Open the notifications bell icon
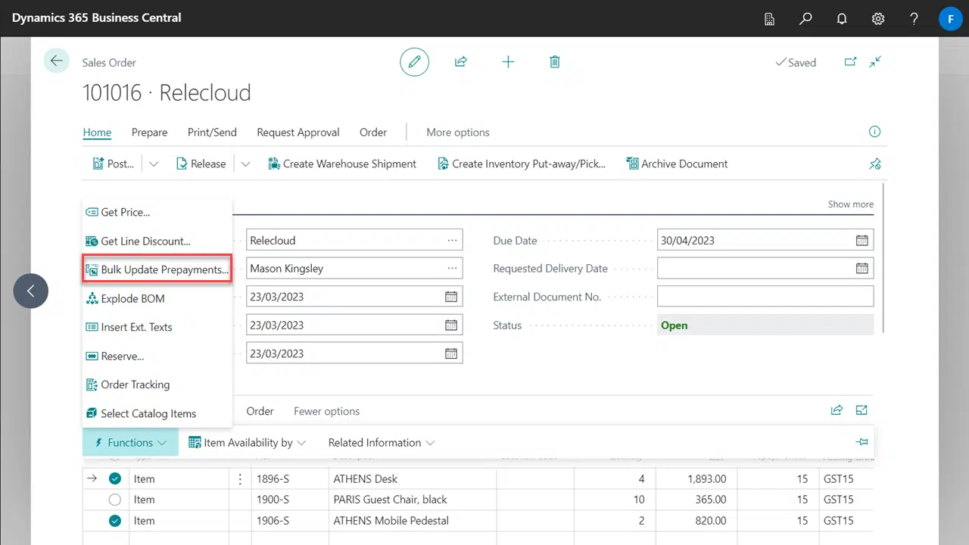 pyautogui.click(x=842, y=18)
